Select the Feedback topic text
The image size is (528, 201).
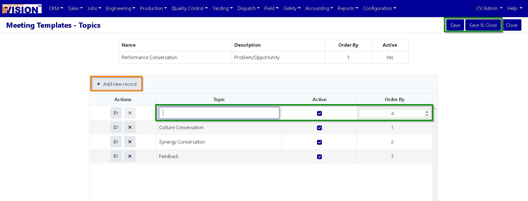pos(169,156)
